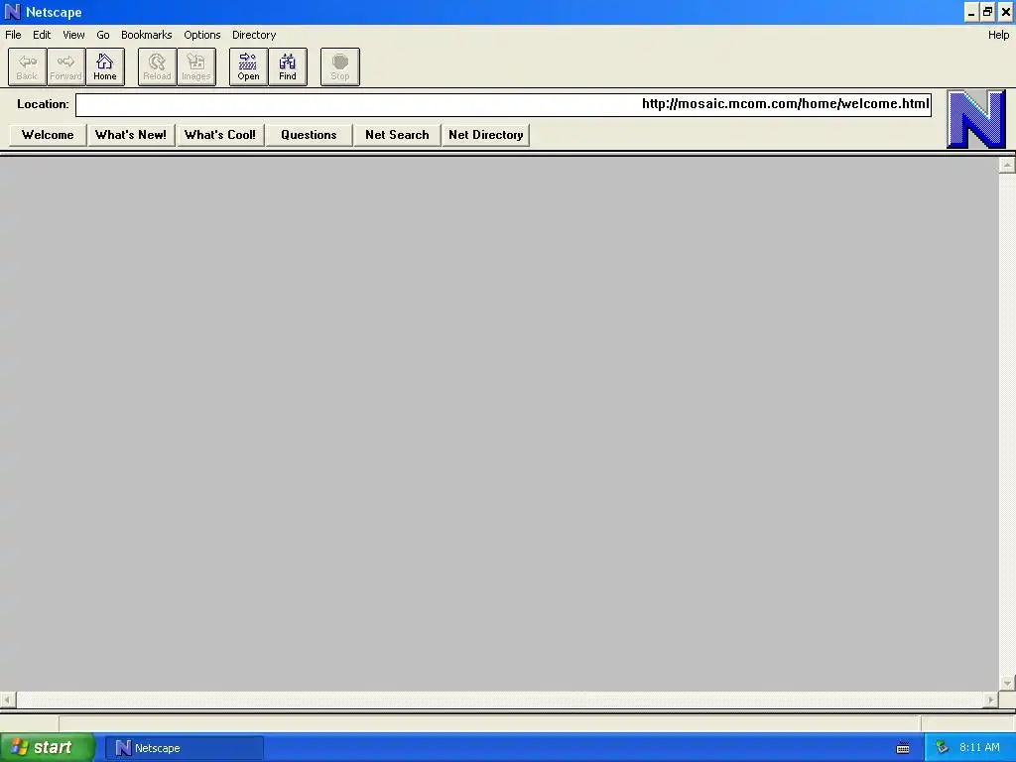Screen dimensions: 1016x762
Task: Click the Net Directory button
Action: pos(486,135)
